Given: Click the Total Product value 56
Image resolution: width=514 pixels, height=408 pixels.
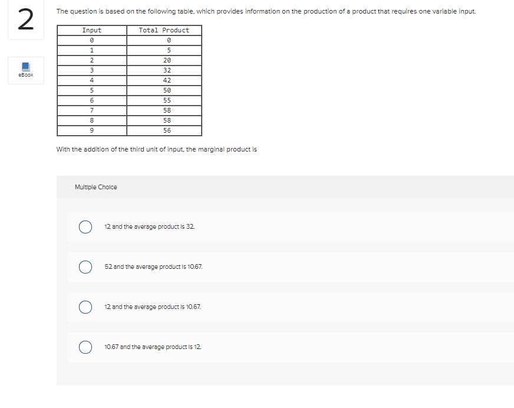Looking at the screenshot, I should 166,130.
